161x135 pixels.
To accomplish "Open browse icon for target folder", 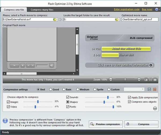I will [117, 19].
